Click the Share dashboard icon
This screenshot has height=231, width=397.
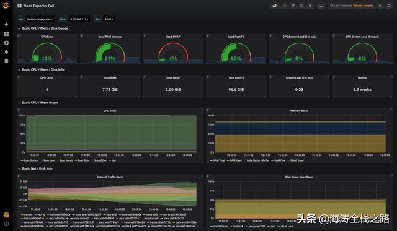point(293,6)
